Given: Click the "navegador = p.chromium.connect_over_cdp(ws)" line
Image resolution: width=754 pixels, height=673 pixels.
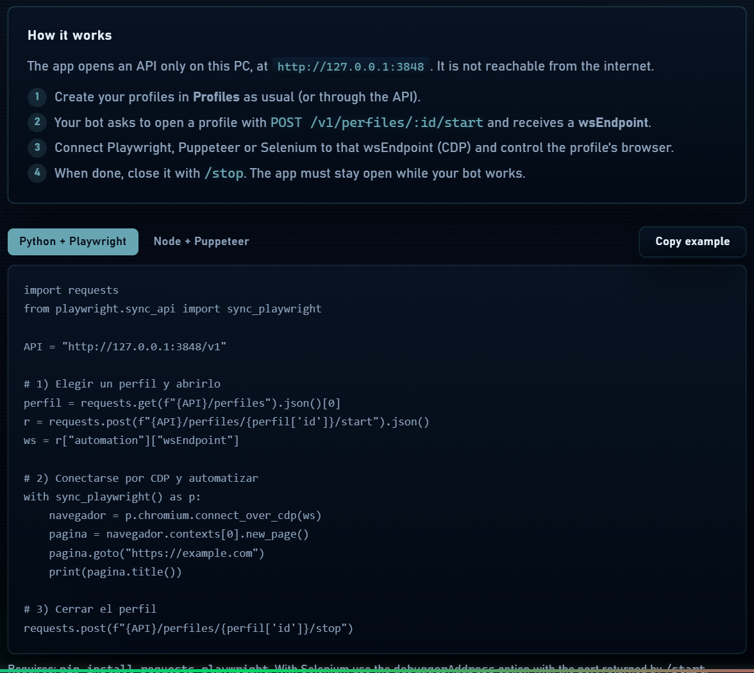Looking at the screenshot, I should click(185, 516).
